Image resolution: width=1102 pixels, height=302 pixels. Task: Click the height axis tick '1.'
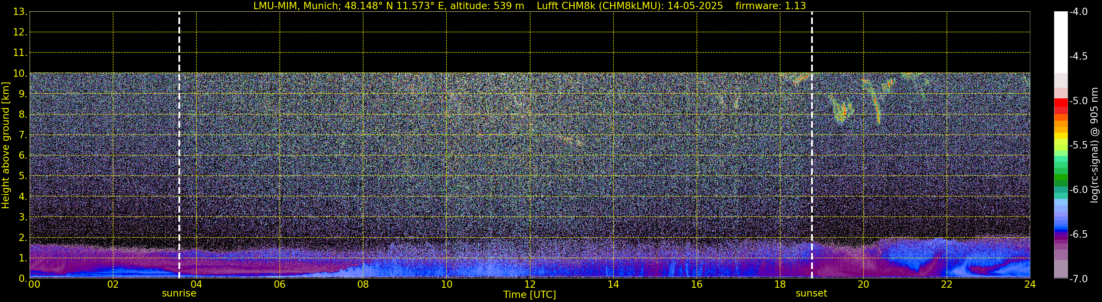23,258
